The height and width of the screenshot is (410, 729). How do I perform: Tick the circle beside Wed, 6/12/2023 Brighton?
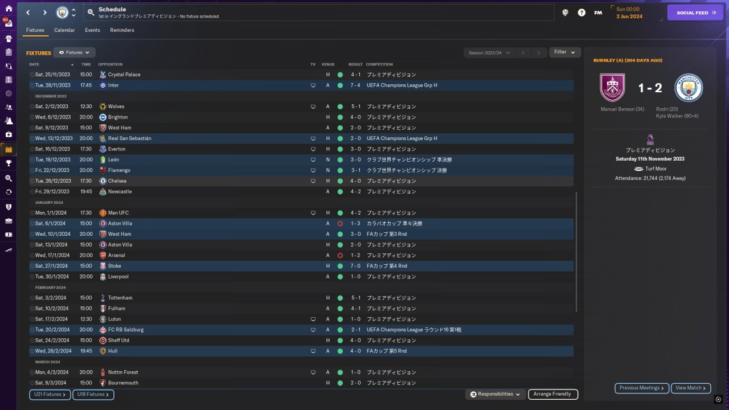pos(32,117)
